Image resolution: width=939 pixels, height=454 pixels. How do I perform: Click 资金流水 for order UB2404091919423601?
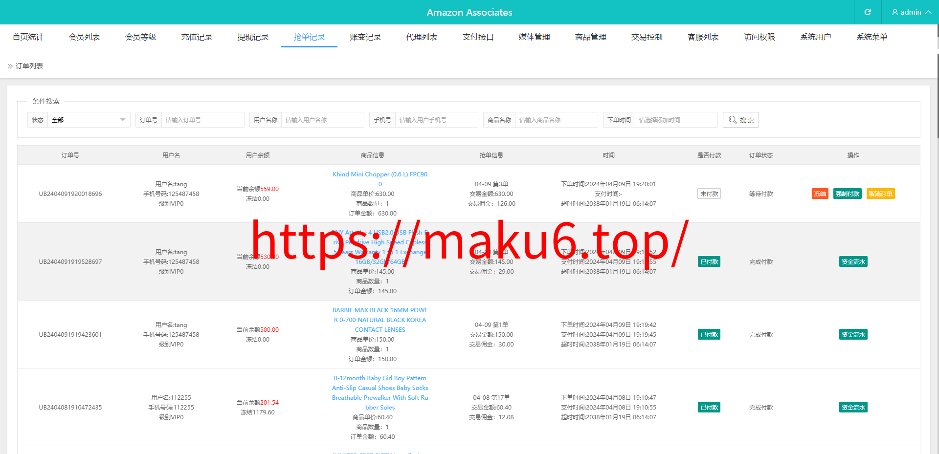tap(853, 335)
